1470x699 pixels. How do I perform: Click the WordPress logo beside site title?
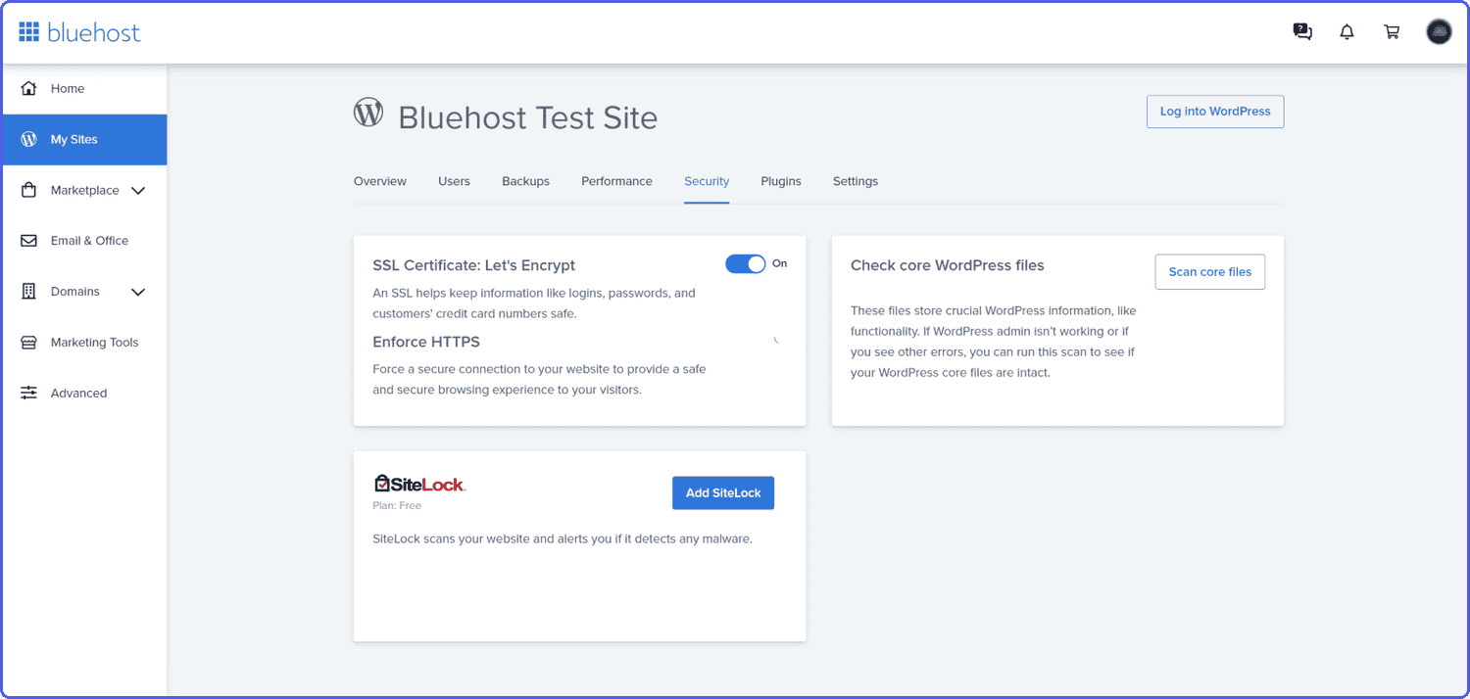tap(368, 113)
